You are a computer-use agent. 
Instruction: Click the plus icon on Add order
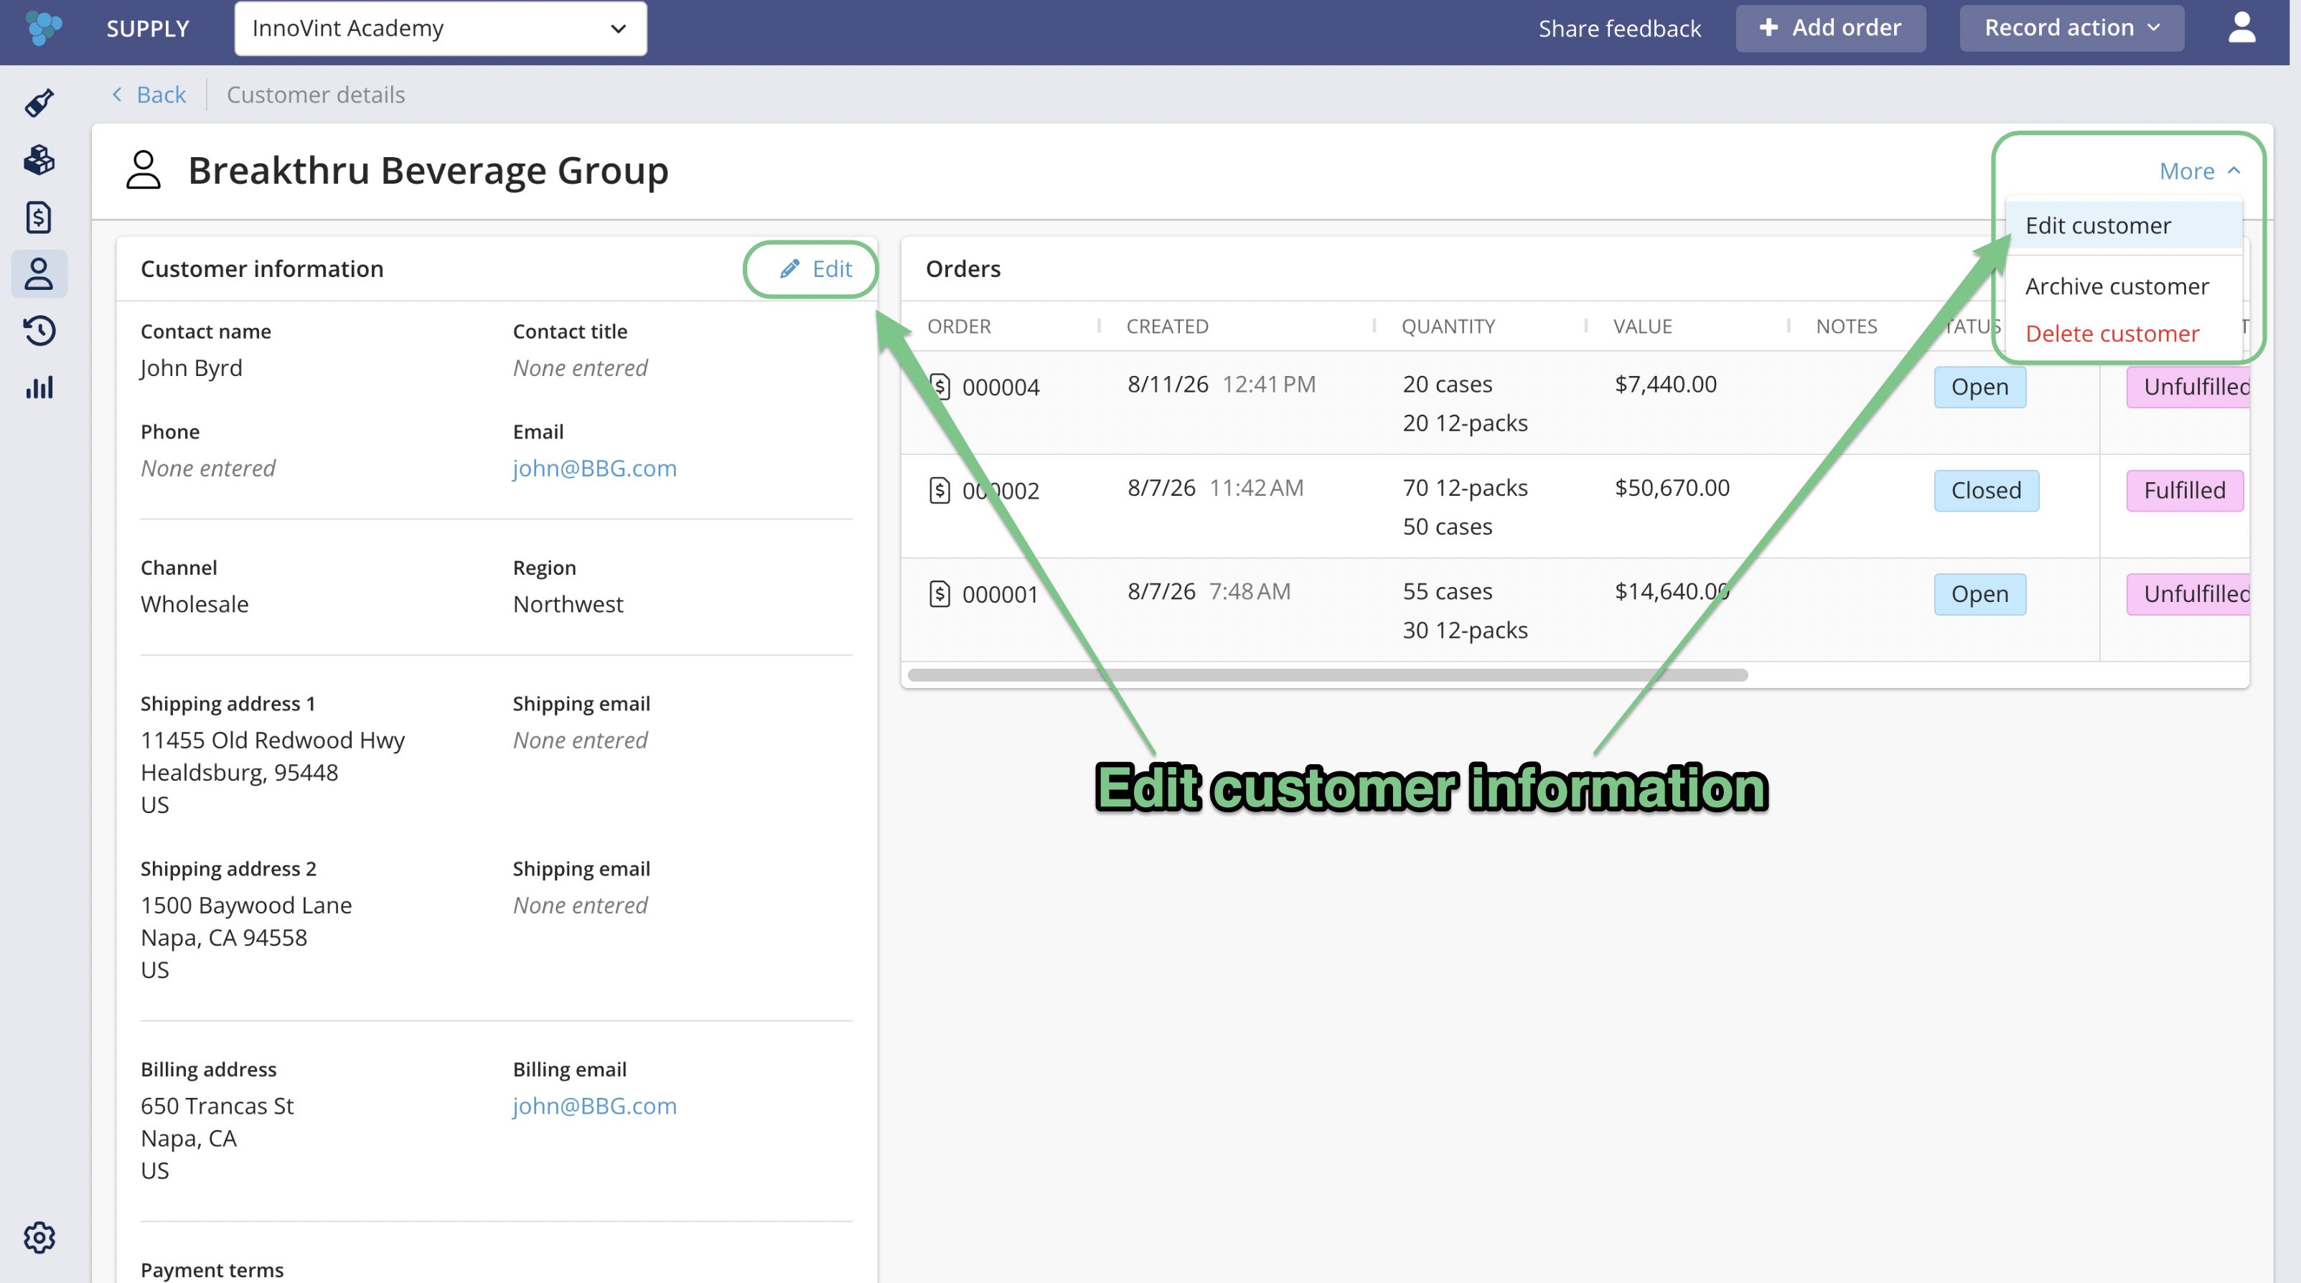click(x=1768, y=28)
